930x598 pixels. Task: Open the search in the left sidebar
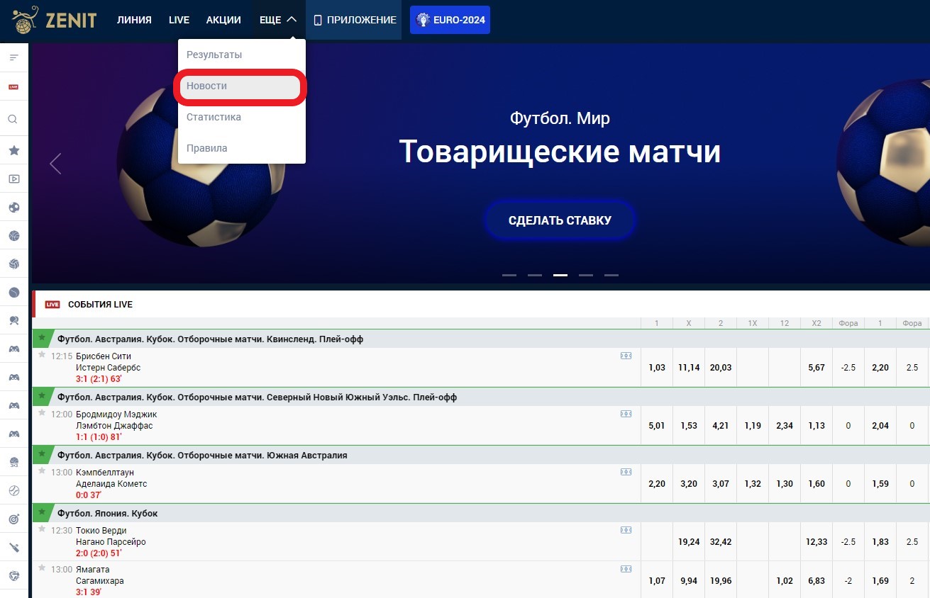point(13,118)
